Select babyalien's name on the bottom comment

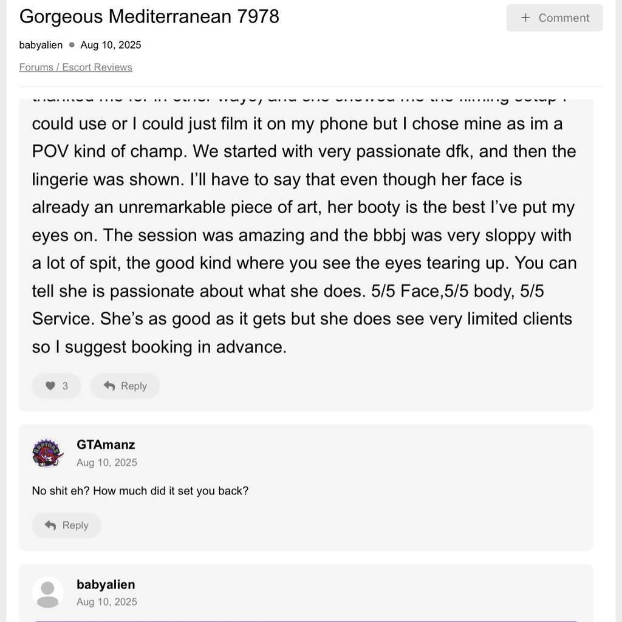click(106, 584)
